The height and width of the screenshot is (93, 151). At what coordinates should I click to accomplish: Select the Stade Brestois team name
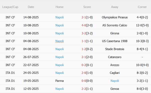coord(115,49)
